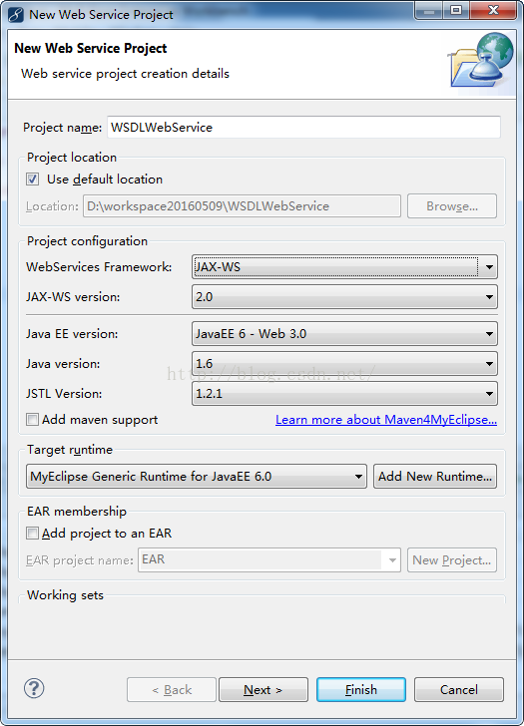Click the 'WebServices Framework:' label
Viewport: 524px width, 726px height.
pos(99,267)
